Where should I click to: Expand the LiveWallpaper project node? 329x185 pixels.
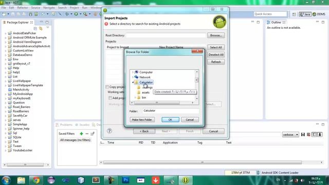(6, 81)
